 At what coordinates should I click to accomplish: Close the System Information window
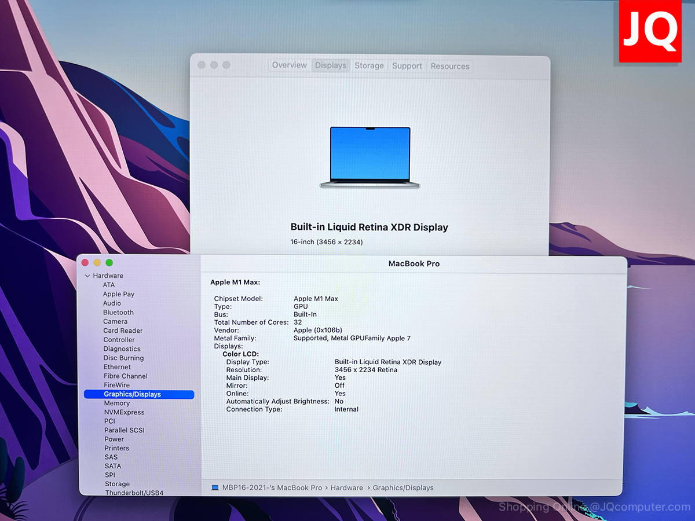click(85, 263)
